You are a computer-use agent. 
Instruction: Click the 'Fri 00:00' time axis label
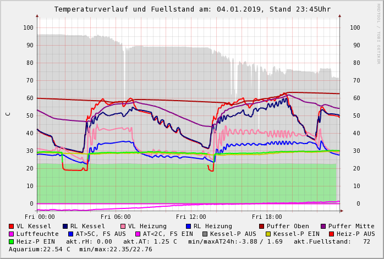coord(40,217)
